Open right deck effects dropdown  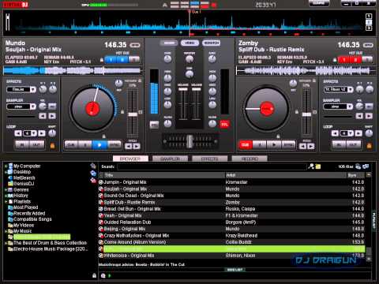pos(350,90)
